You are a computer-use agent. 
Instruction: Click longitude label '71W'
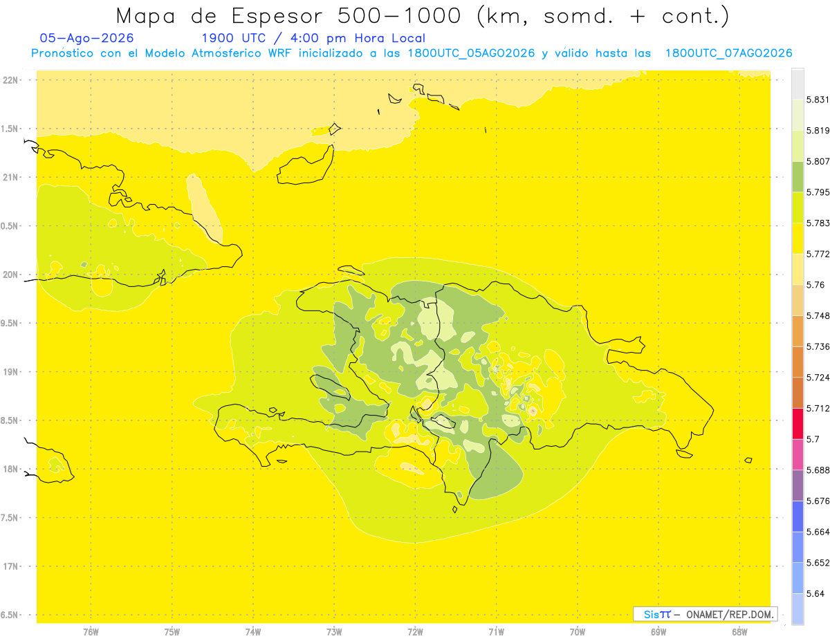[496, 631]
